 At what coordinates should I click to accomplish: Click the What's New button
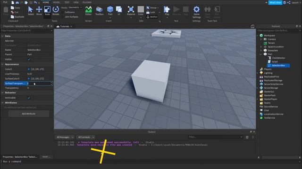tap(275, 2)
